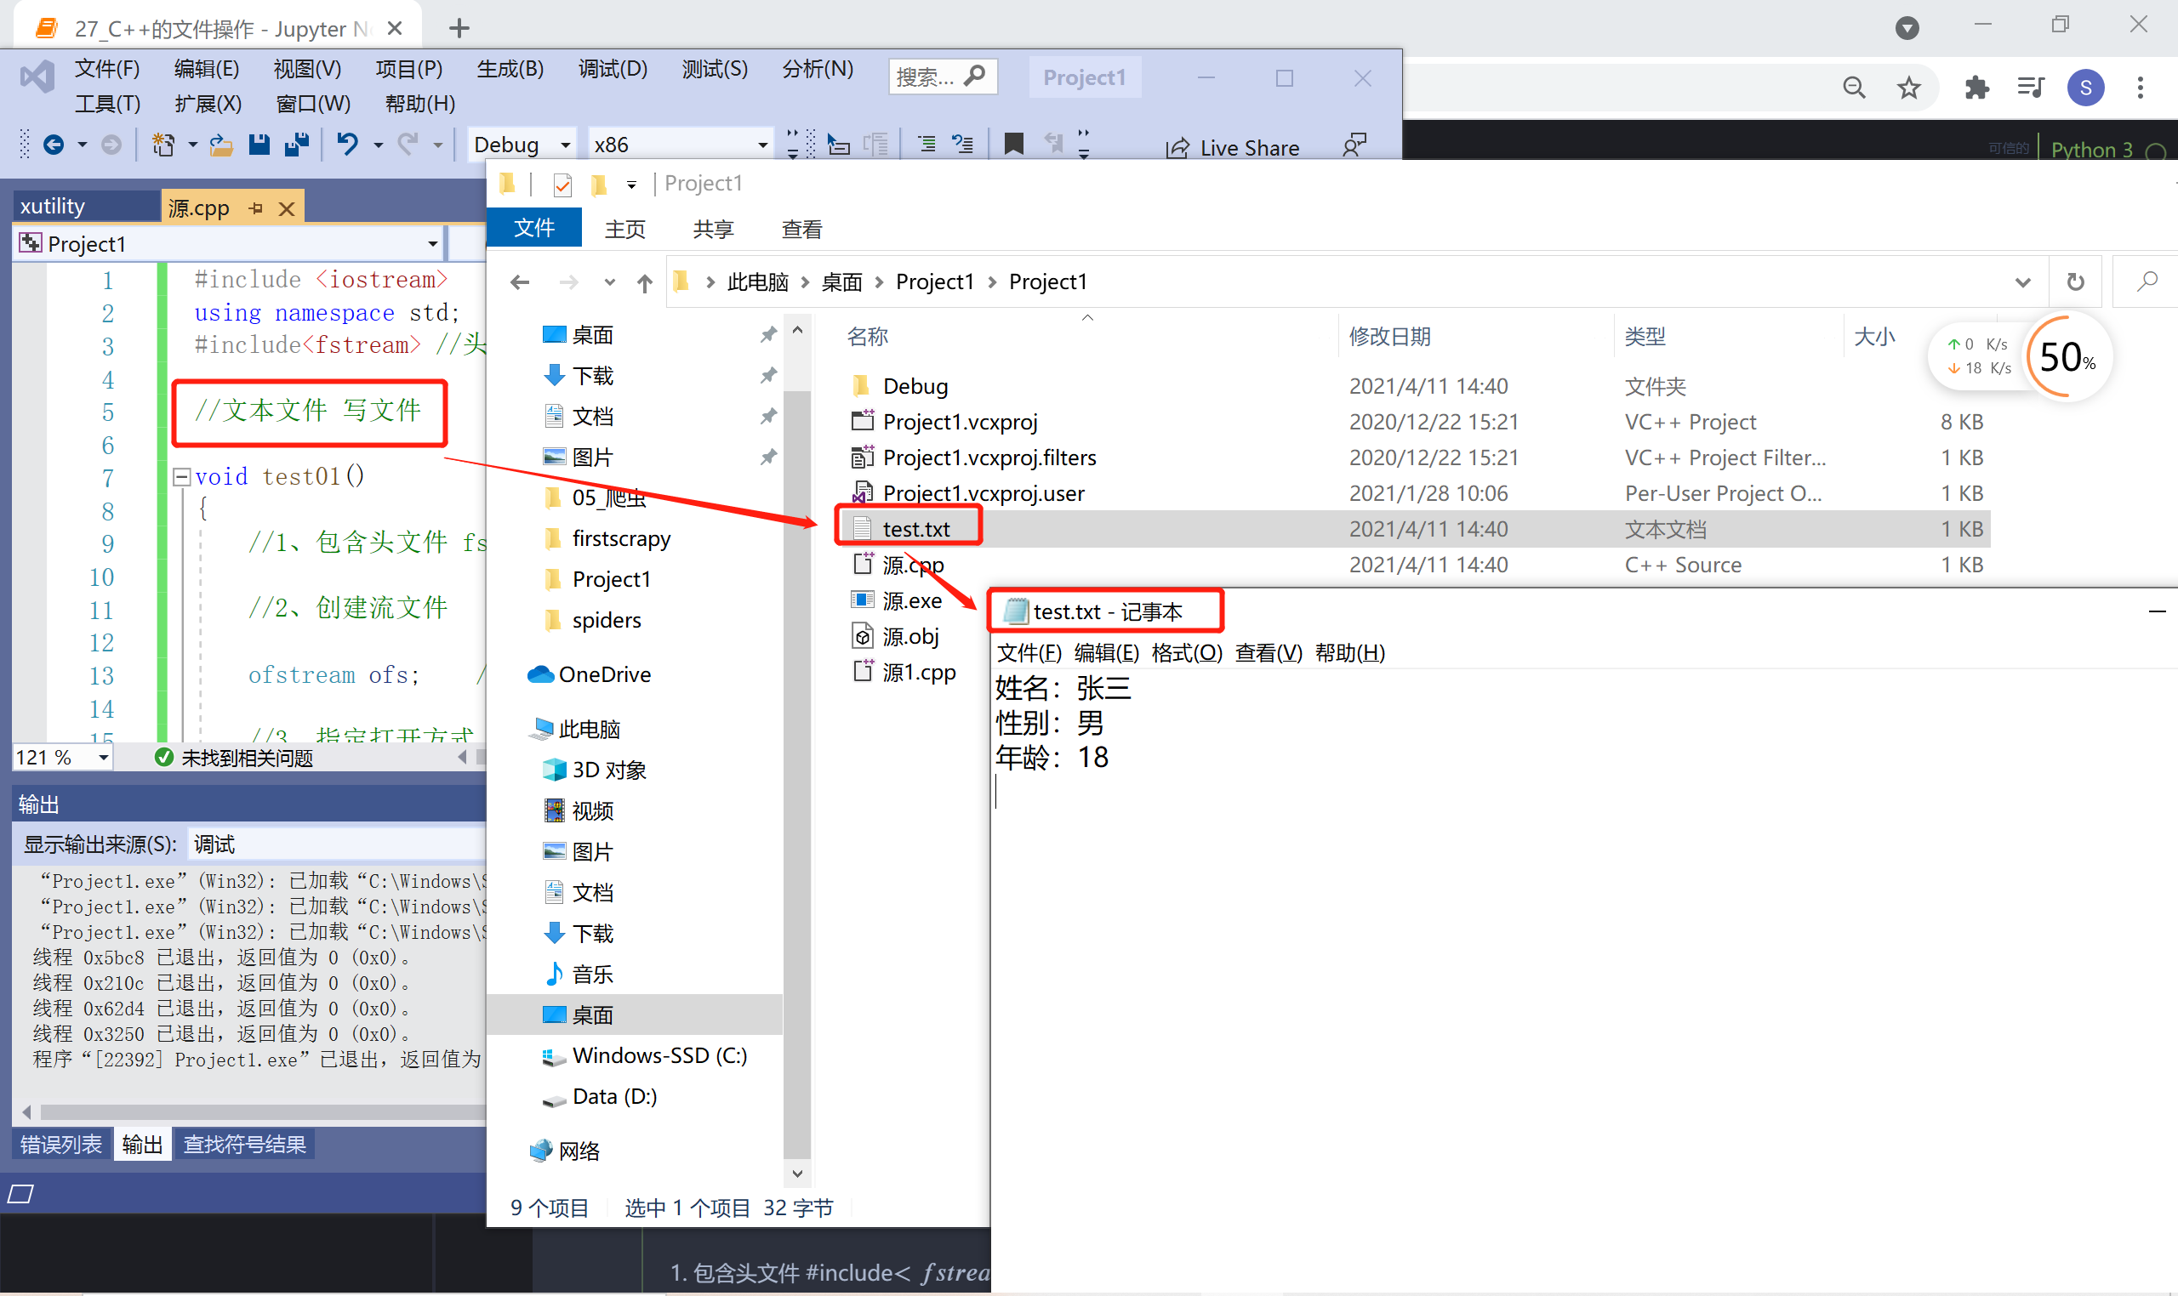Click the feedback person icon beside Live Share

(1354, 146)
